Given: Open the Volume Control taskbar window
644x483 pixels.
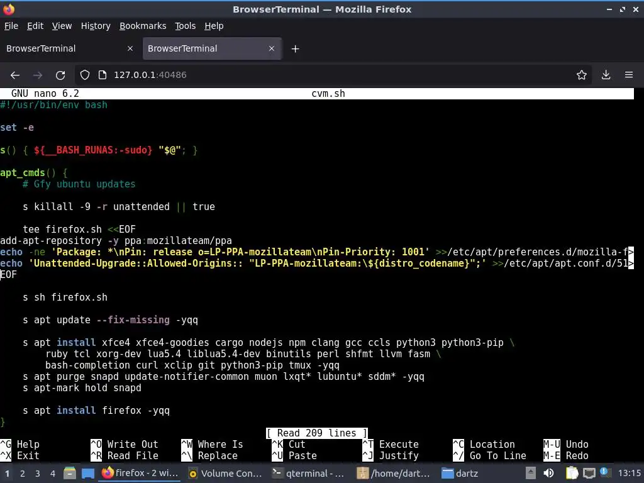Looking at the screenshot, I should click(225, 473).
